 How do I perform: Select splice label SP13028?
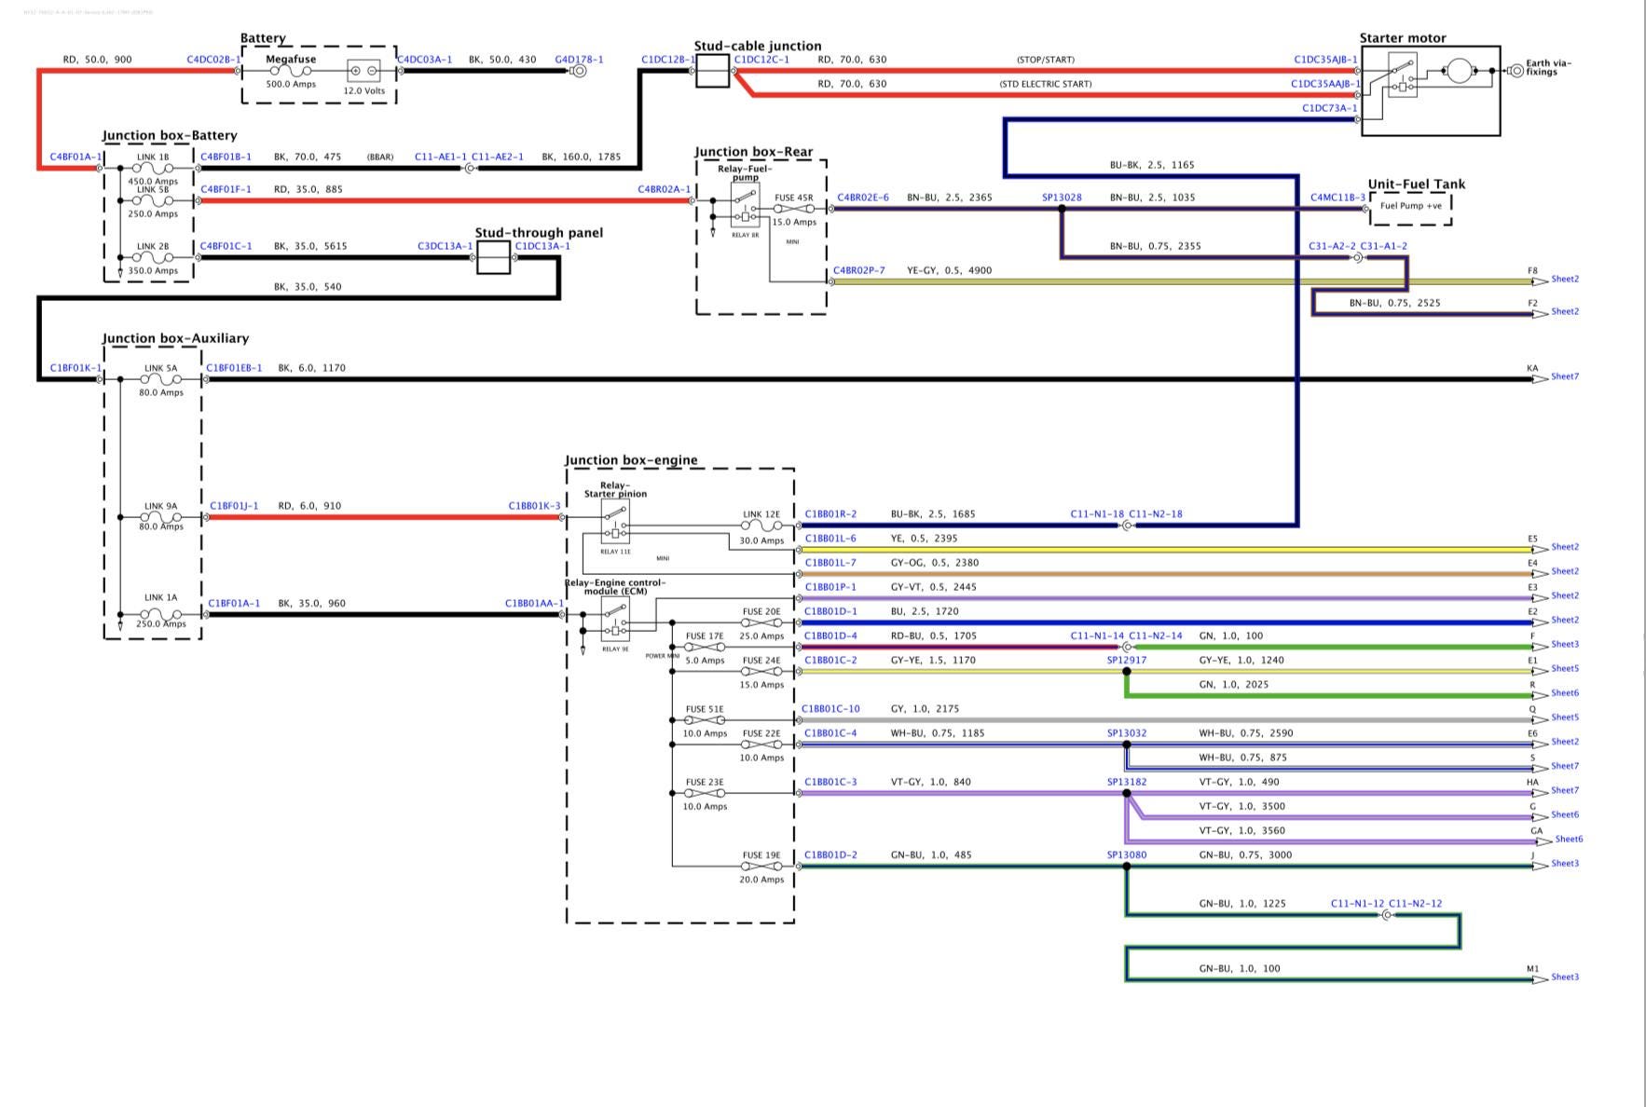tap(1062, 198)
